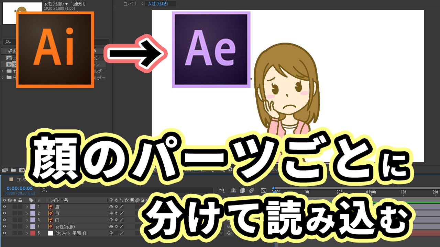The width and height of the screenshot is (440, 247).
Task: Open the 女性(私服) dropdown arrow in project panel
Action: (66, 4)
